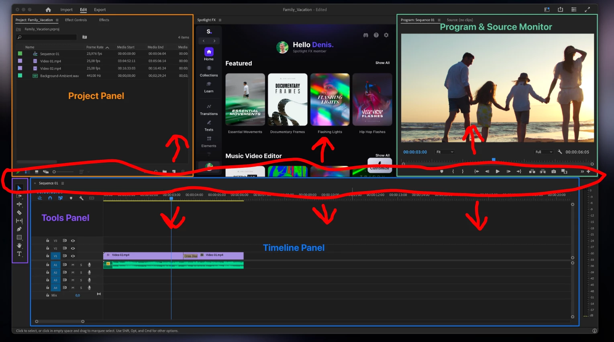The width and height of the screenshot is (614, 342).
Task: Open Spotlight FX settings gear
Action: tap(386, 35)
